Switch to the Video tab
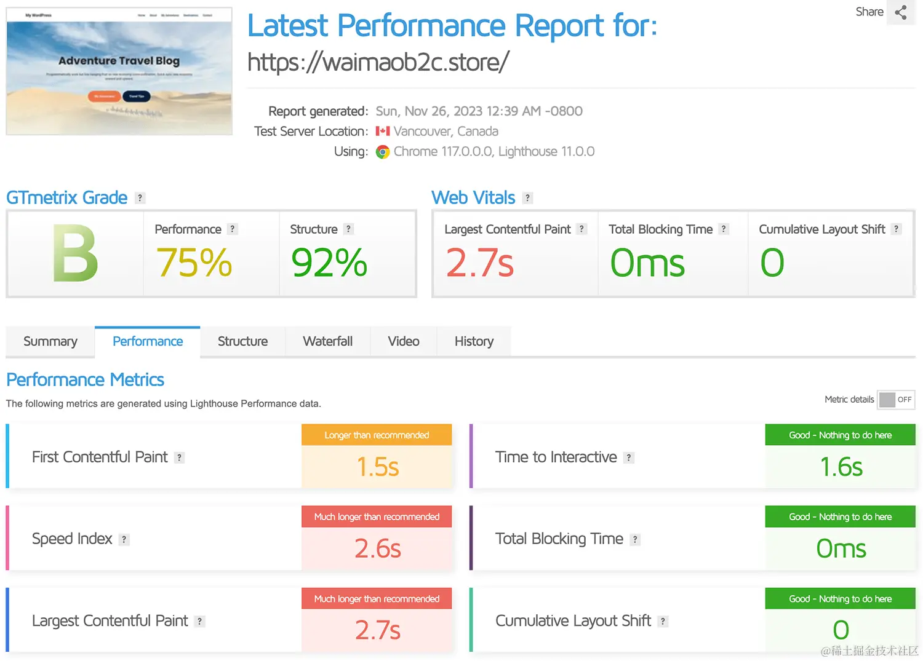Viewport: 923px width, 661px height. coord(404,341)
